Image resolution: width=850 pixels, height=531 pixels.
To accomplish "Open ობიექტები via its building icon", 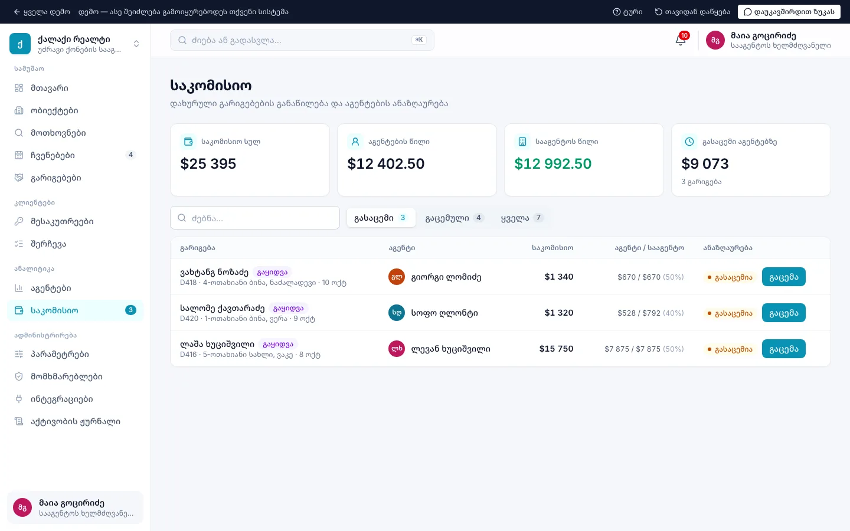I will (19, 110).
